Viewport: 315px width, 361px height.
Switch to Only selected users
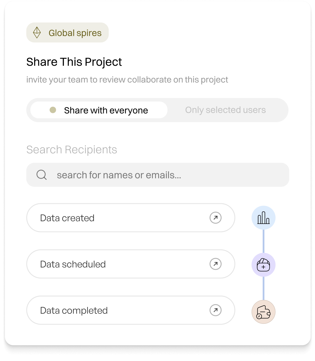coord(225,110)
